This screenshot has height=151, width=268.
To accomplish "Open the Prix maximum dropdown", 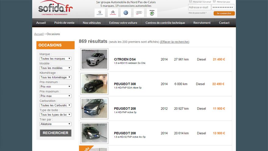I will pos(55,96).
